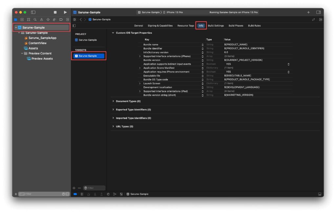336x213 pixels.
Task: Open the Breakpoint navigator icon
Action: click(61, 20)
